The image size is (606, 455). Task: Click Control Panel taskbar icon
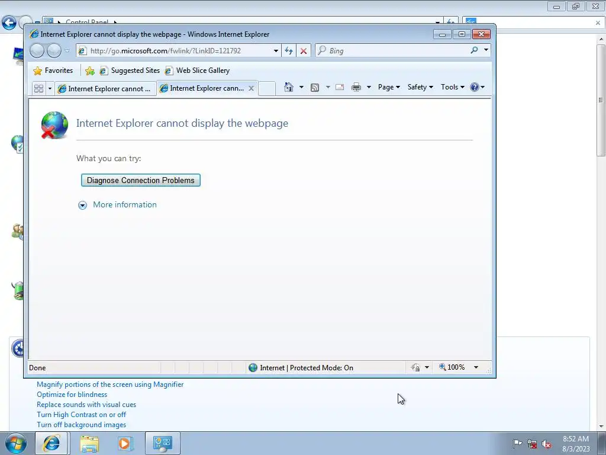point(162,443)
